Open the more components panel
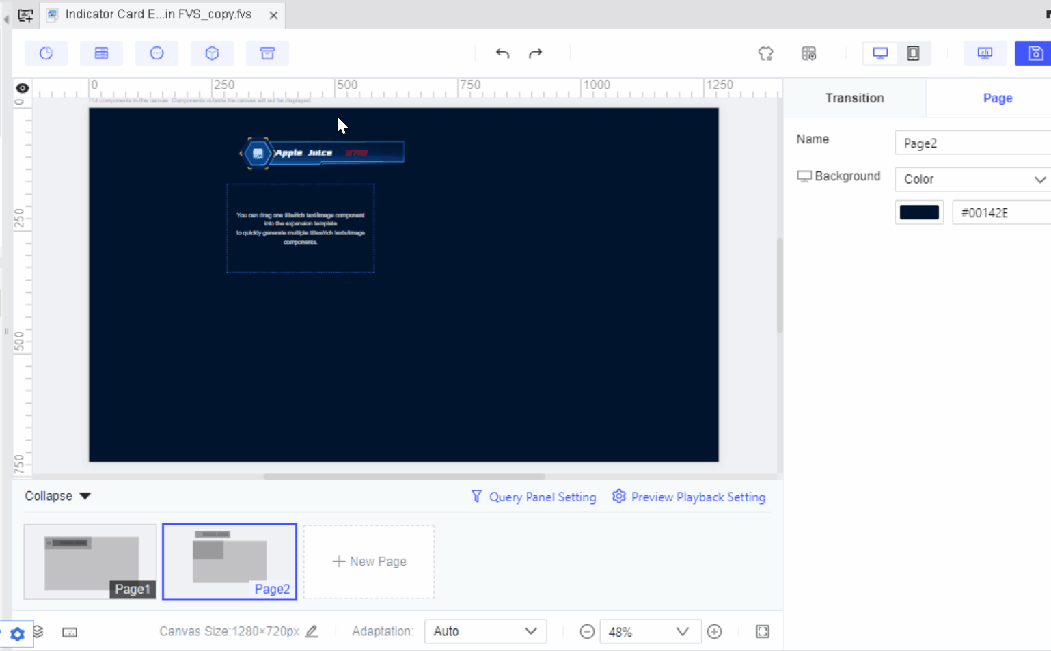The width and height of the screenshot is (1051, 651). click(156, 53)
